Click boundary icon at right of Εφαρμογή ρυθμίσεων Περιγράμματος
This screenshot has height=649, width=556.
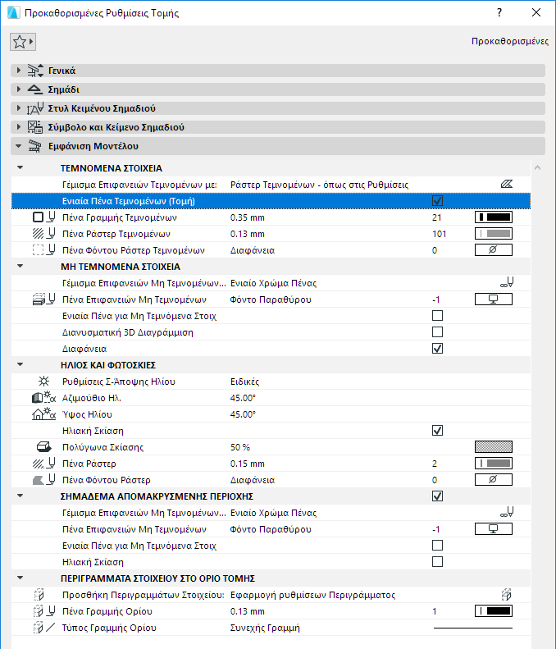pos(507,595)
